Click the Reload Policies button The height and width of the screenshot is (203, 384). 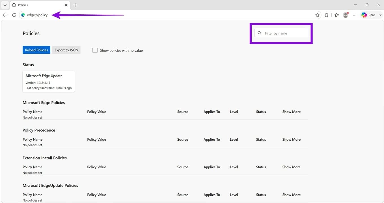(36, 50)
